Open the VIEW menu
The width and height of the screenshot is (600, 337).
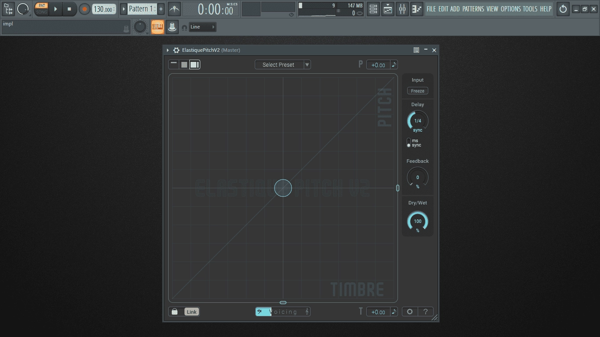tap(492, 9)
